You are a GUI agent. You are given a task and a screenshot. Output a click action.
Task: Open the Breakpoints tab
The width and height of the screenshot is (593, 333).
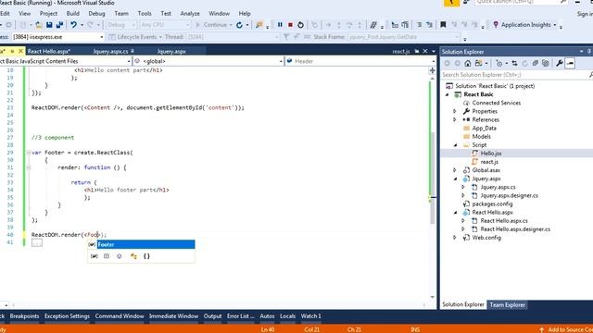coord(24,316)
